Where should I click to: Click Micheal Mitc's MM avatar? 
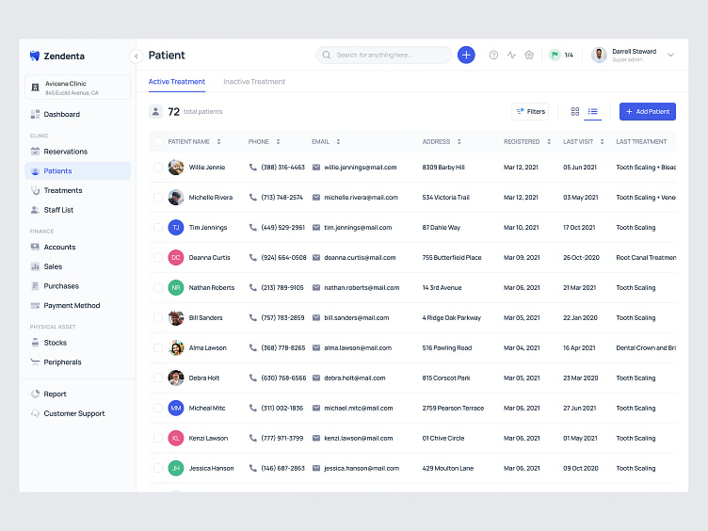click(x=176, y=409)
